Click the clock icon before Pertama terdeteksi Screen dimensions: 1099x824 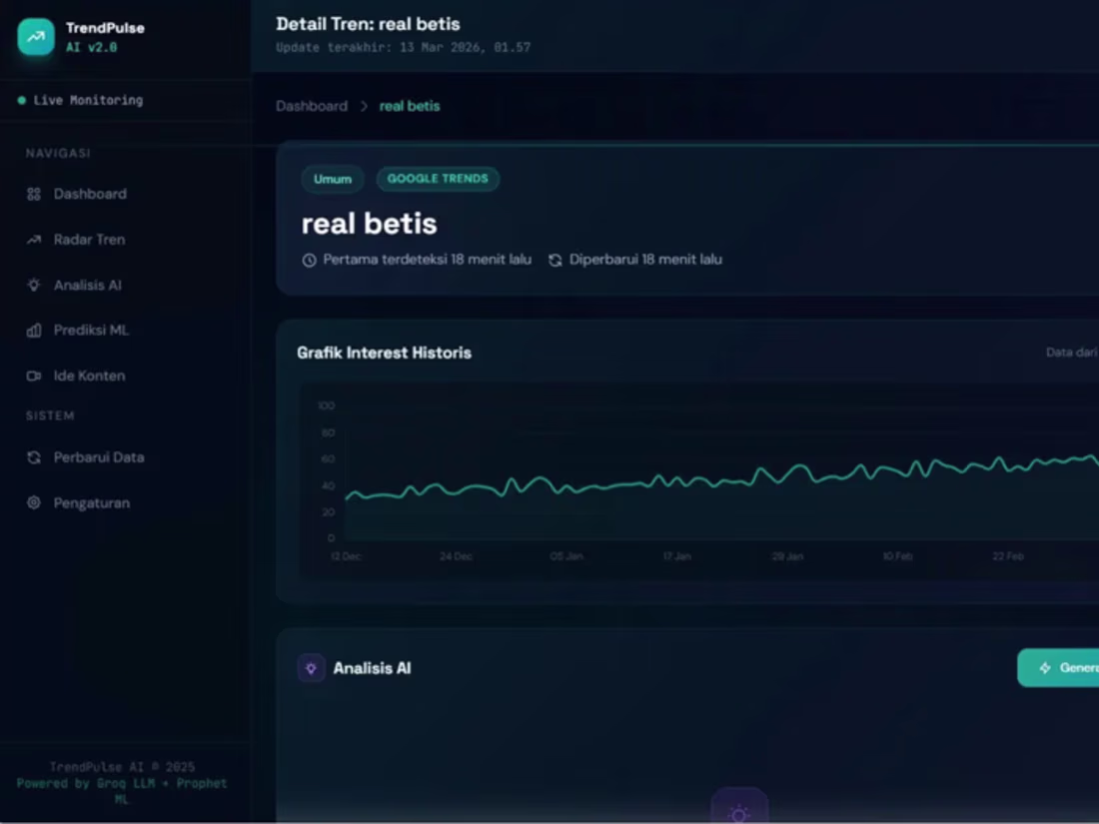(308, 259)
